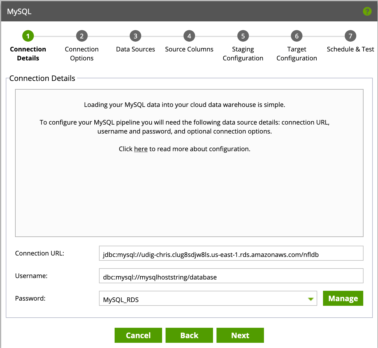The height and width of the screenshot is (348, 378).
Task: Select the 'Data Sources' step label
Action: coord(135,49)
